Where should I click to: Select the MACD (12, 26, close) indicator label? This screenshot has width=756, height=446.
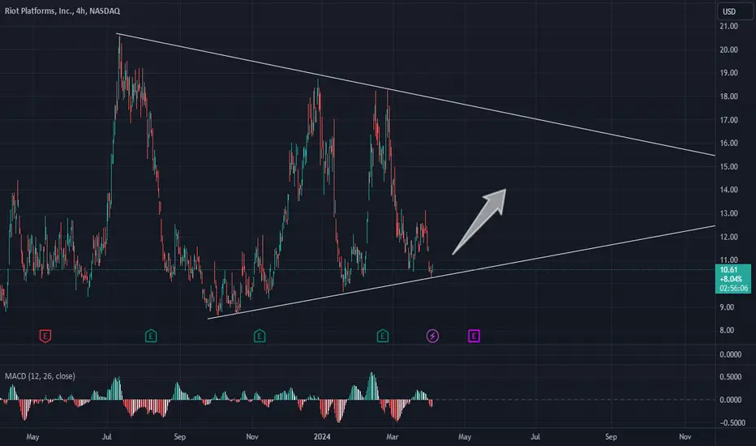point(40,376)
